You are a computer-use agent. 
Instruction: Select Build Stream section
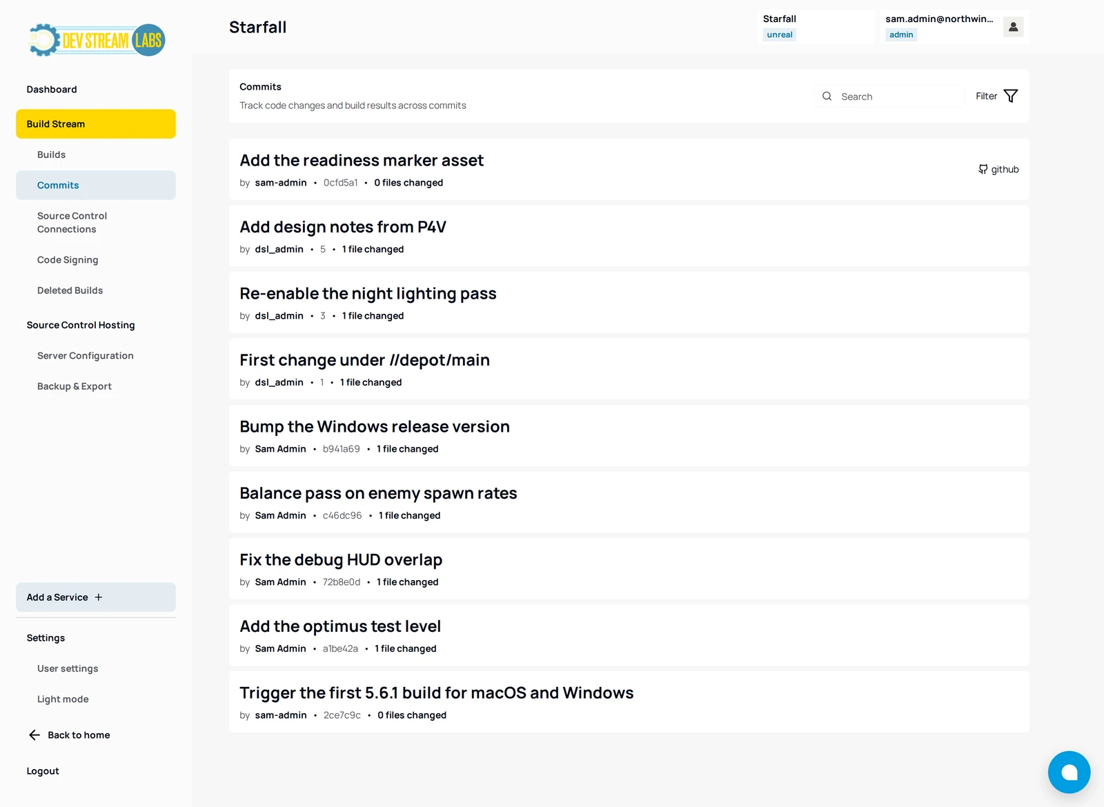pos(96,124)
